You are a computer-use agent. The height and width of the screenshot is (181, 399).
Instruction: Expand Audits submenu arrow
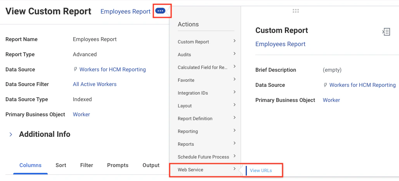click(x=234, y=53)
